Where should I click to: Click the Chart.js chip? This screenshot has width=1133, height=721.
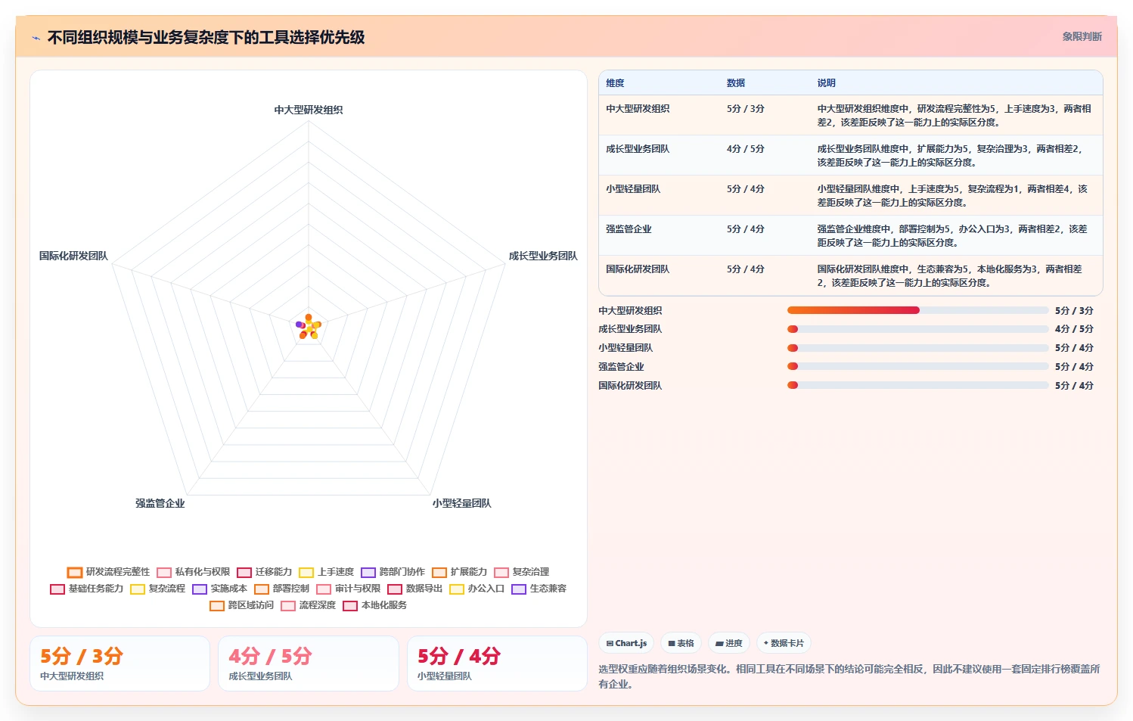[x=627, y=643]
